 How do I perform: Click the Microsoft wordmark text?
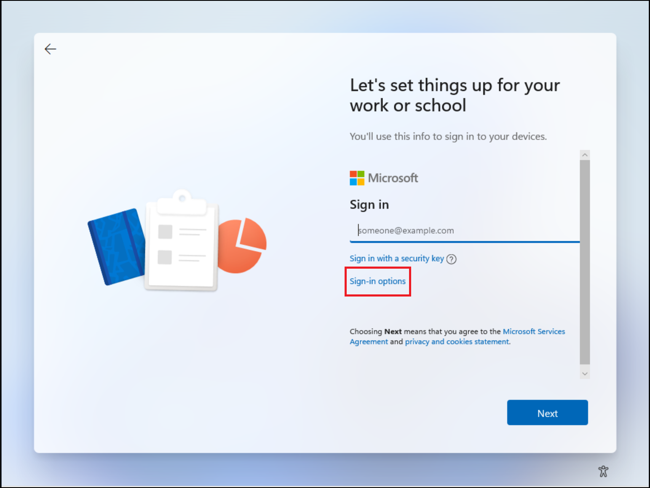pyautogui.click(x=393, y=178)
